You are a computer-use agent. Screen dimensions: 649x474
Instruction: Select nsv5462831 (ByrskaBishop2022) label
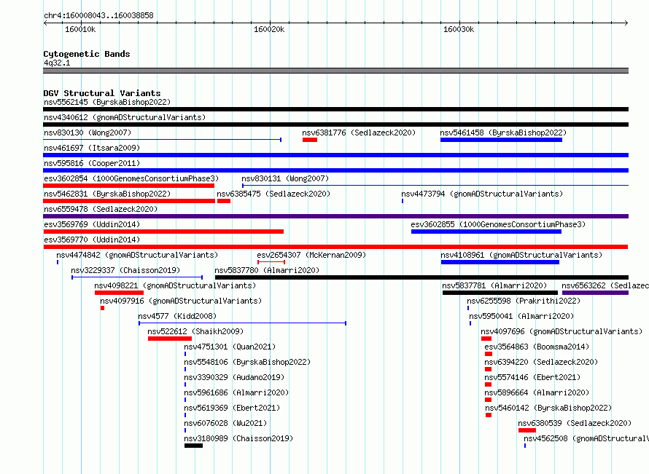[x=107, y=194]
